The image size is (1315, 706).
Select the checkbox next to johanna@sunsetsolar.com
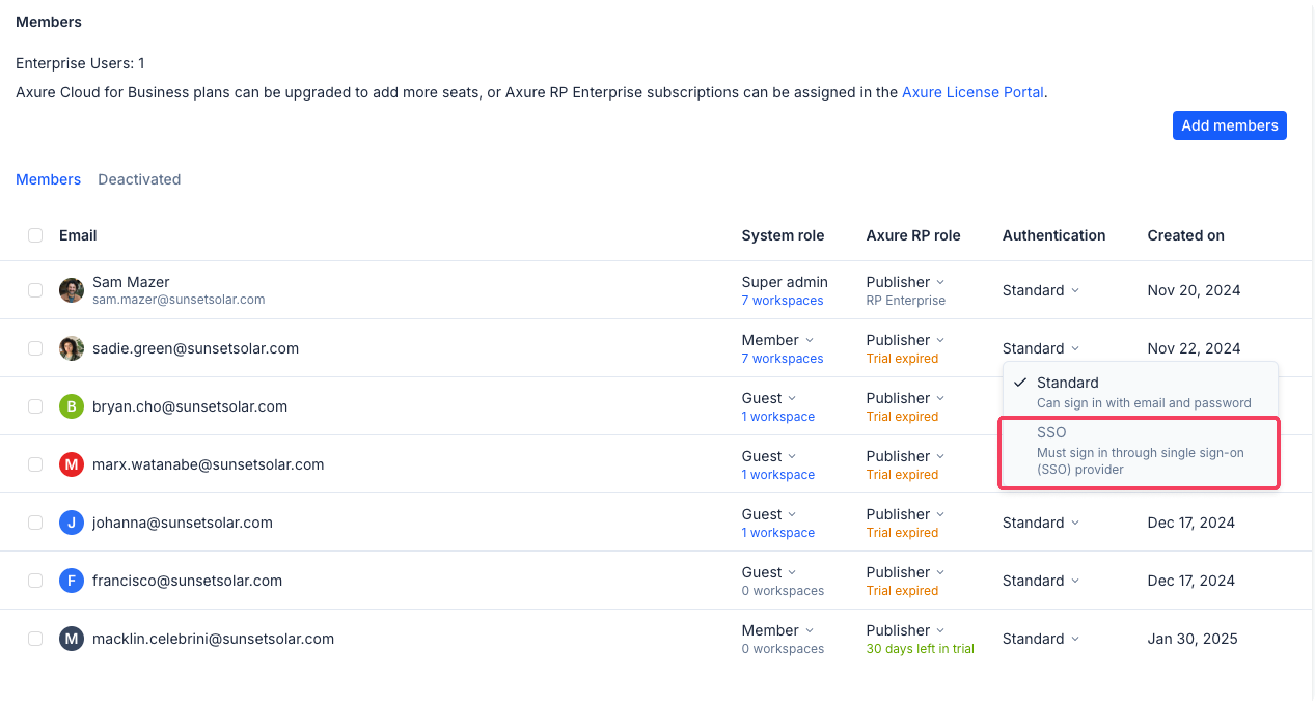click(x=35, y=523)
